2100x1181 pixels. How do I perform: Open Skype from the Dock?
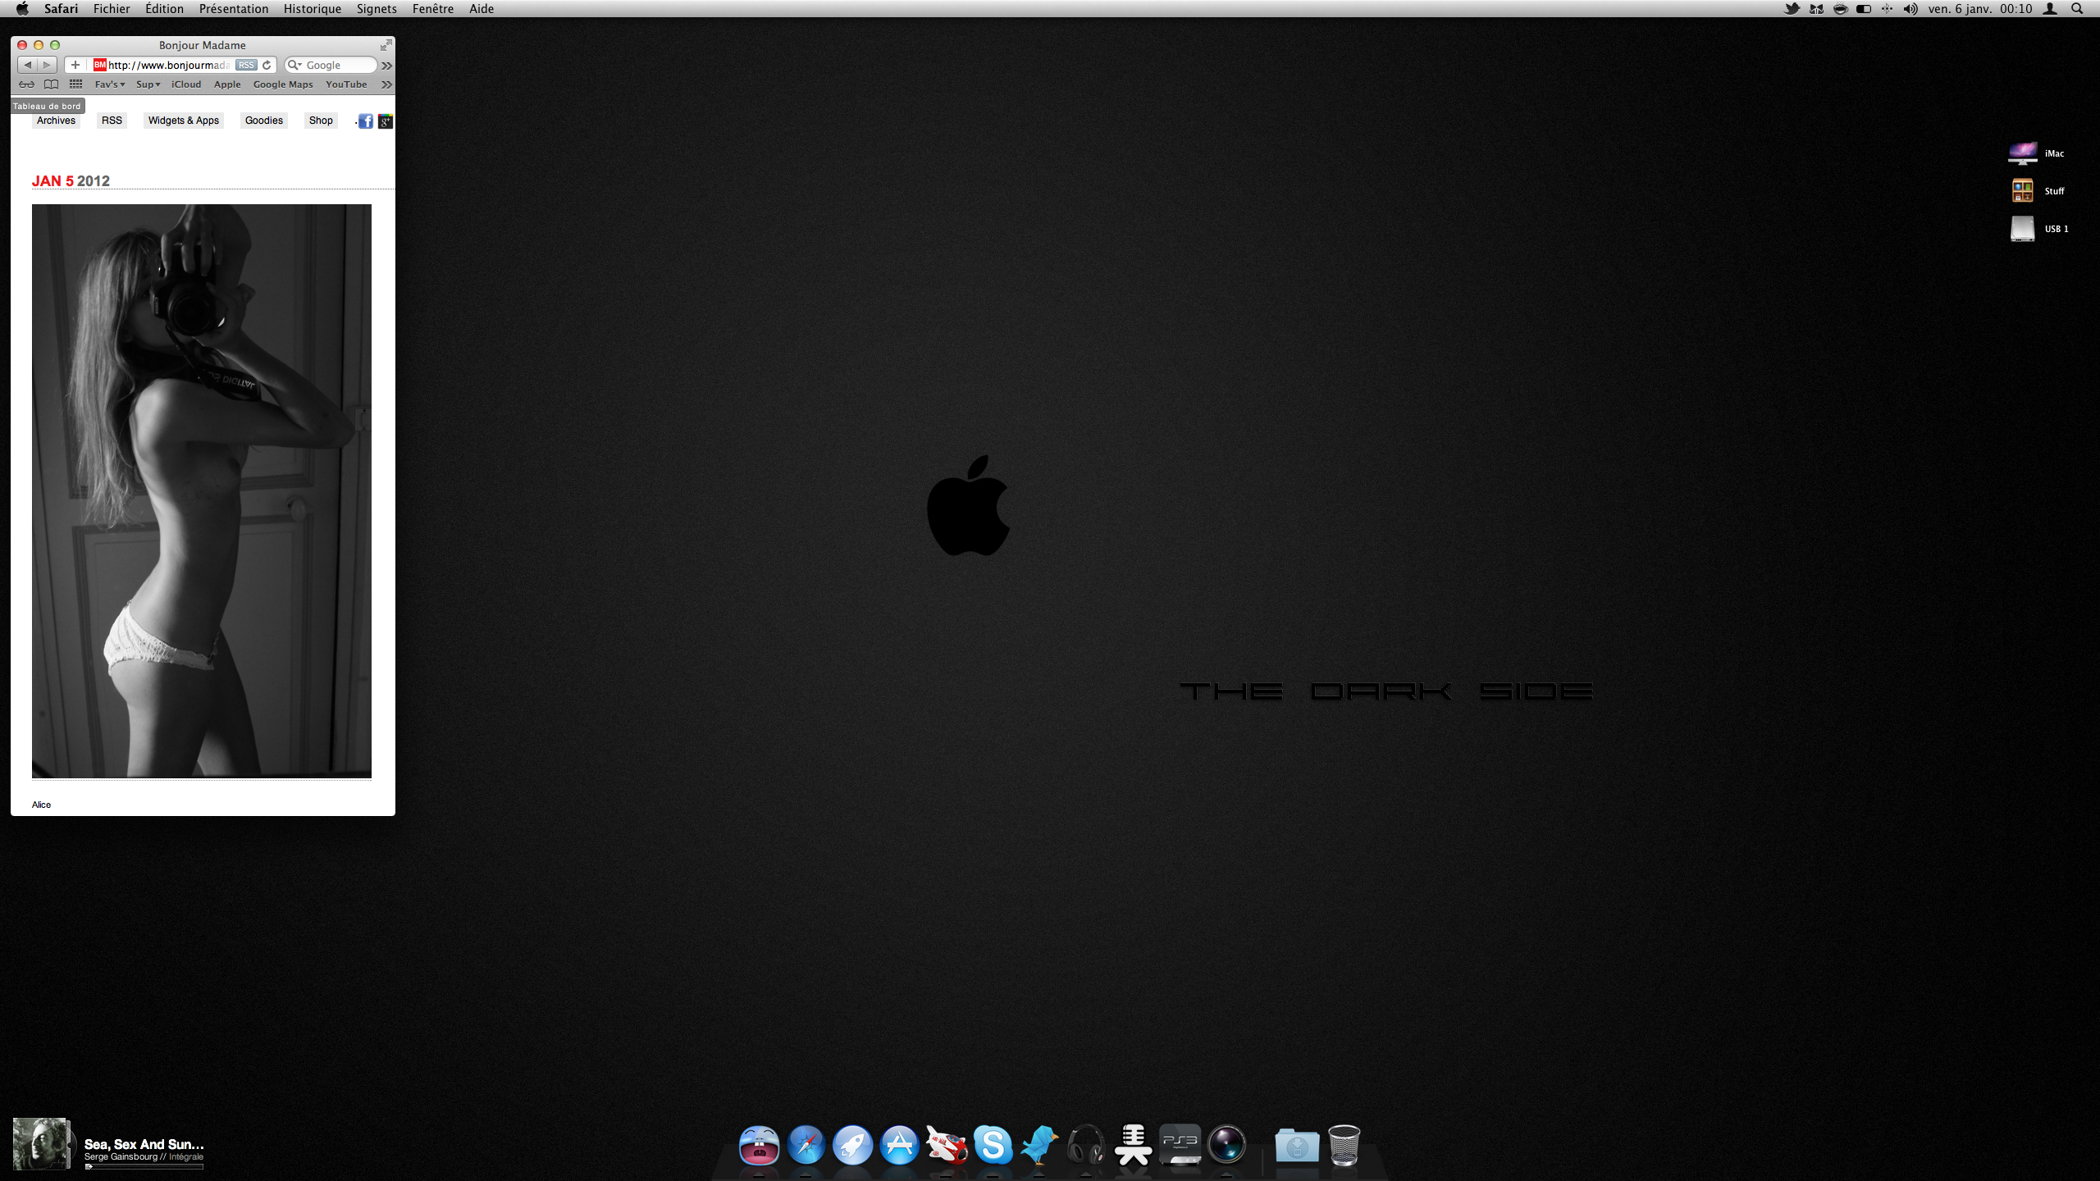(993, 1145)
